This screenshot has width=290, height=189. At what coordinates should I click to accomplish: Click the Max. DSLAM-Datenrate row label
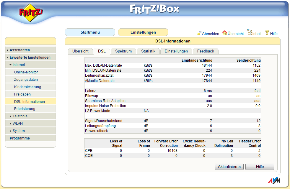(103, 65)
